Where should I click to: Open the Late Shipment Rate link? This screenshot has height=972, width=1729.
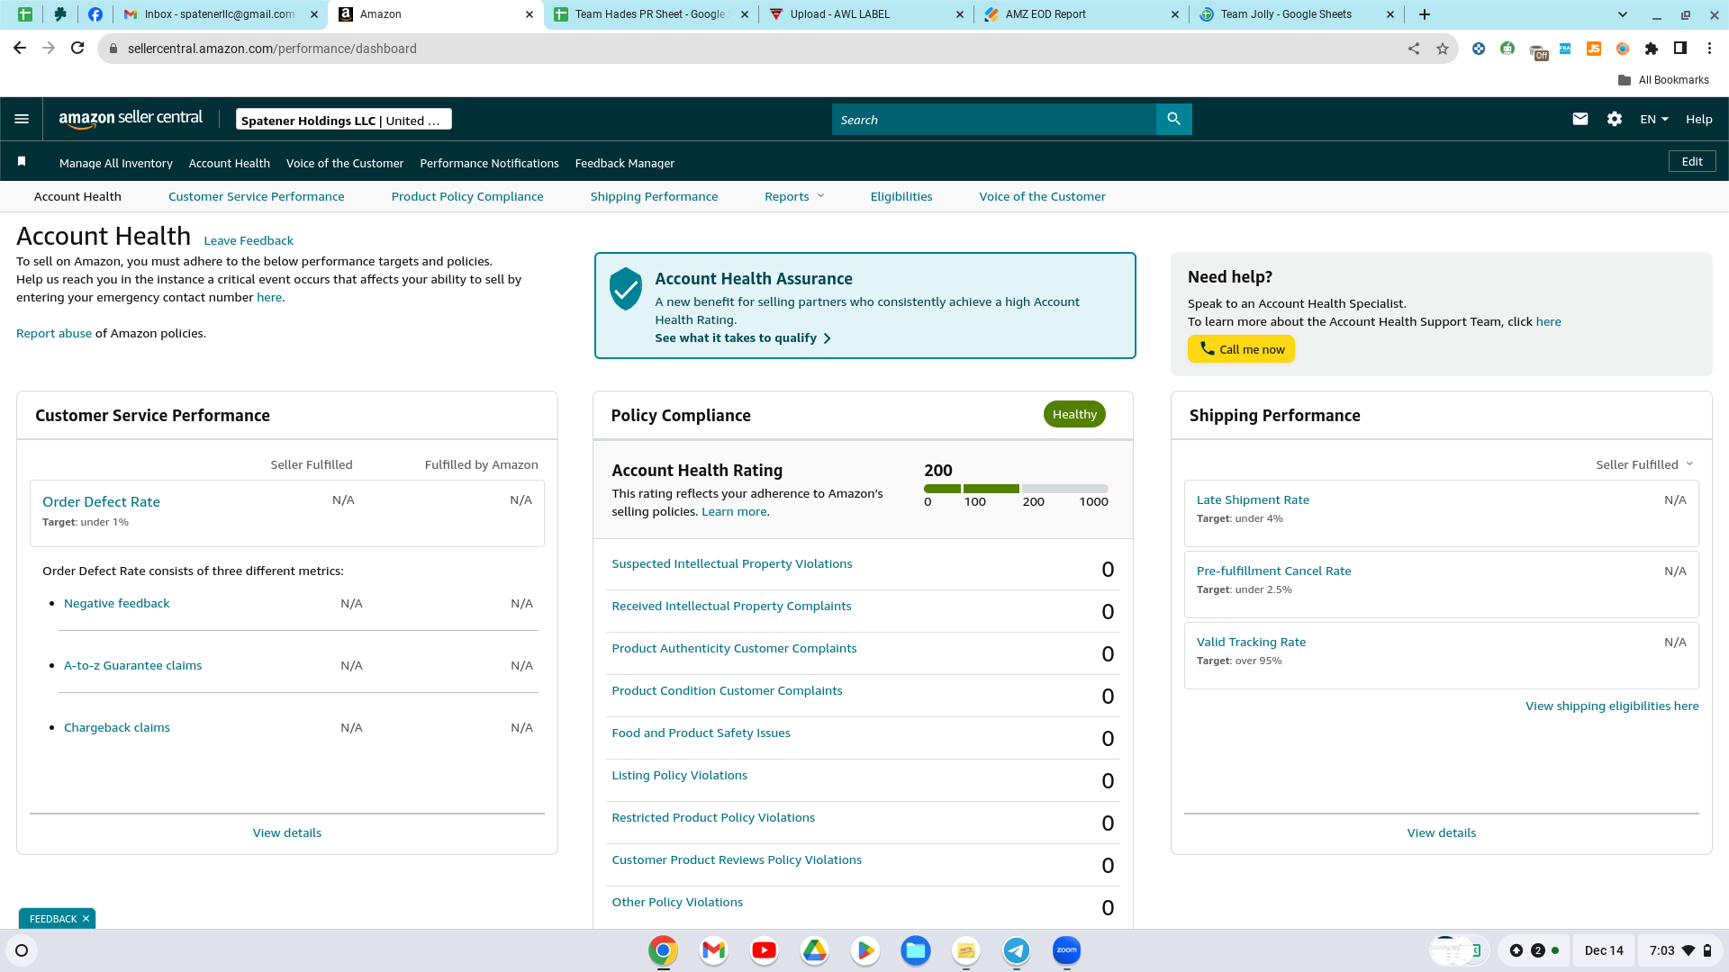tap(1253, 499)
